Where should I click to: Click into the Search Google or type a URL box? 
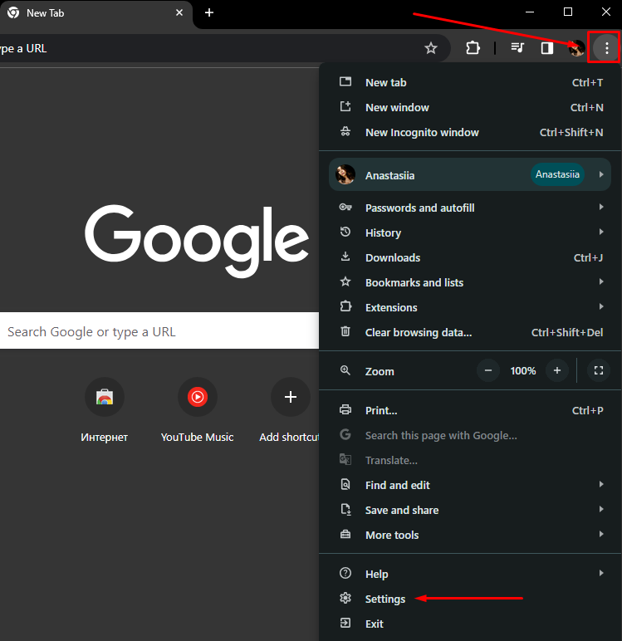tap(159, 330)
